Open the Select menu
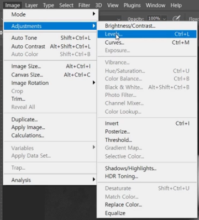 tap(66, 6)
